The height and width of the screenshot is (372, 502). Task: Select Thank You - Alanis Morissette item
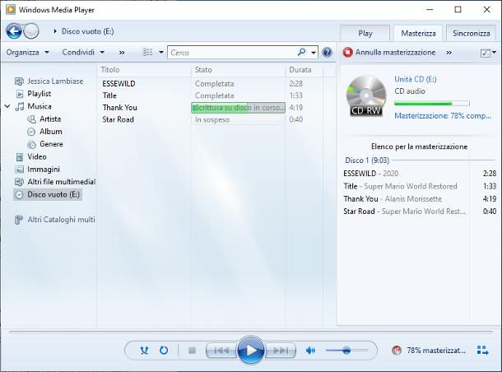pos(420,199)
